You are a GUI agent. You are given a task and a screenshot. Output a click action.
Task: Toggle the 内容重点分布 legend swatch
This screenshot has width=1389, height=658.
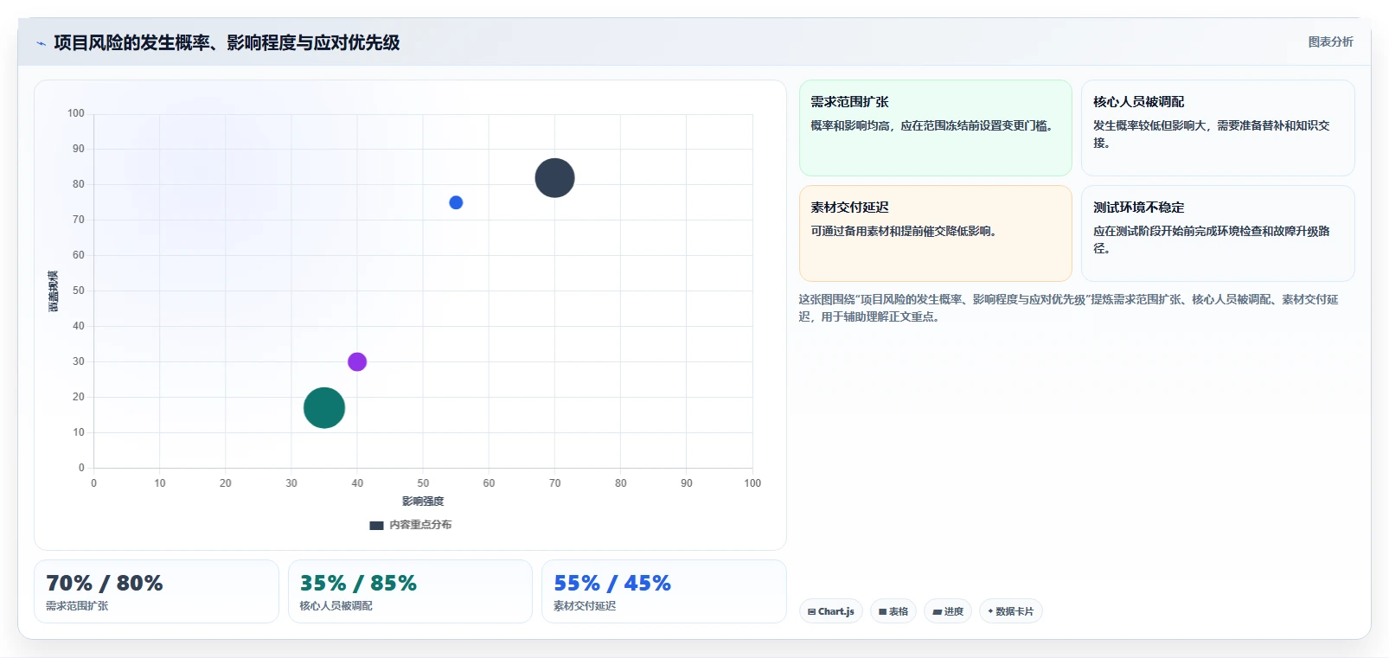(376, 525)
